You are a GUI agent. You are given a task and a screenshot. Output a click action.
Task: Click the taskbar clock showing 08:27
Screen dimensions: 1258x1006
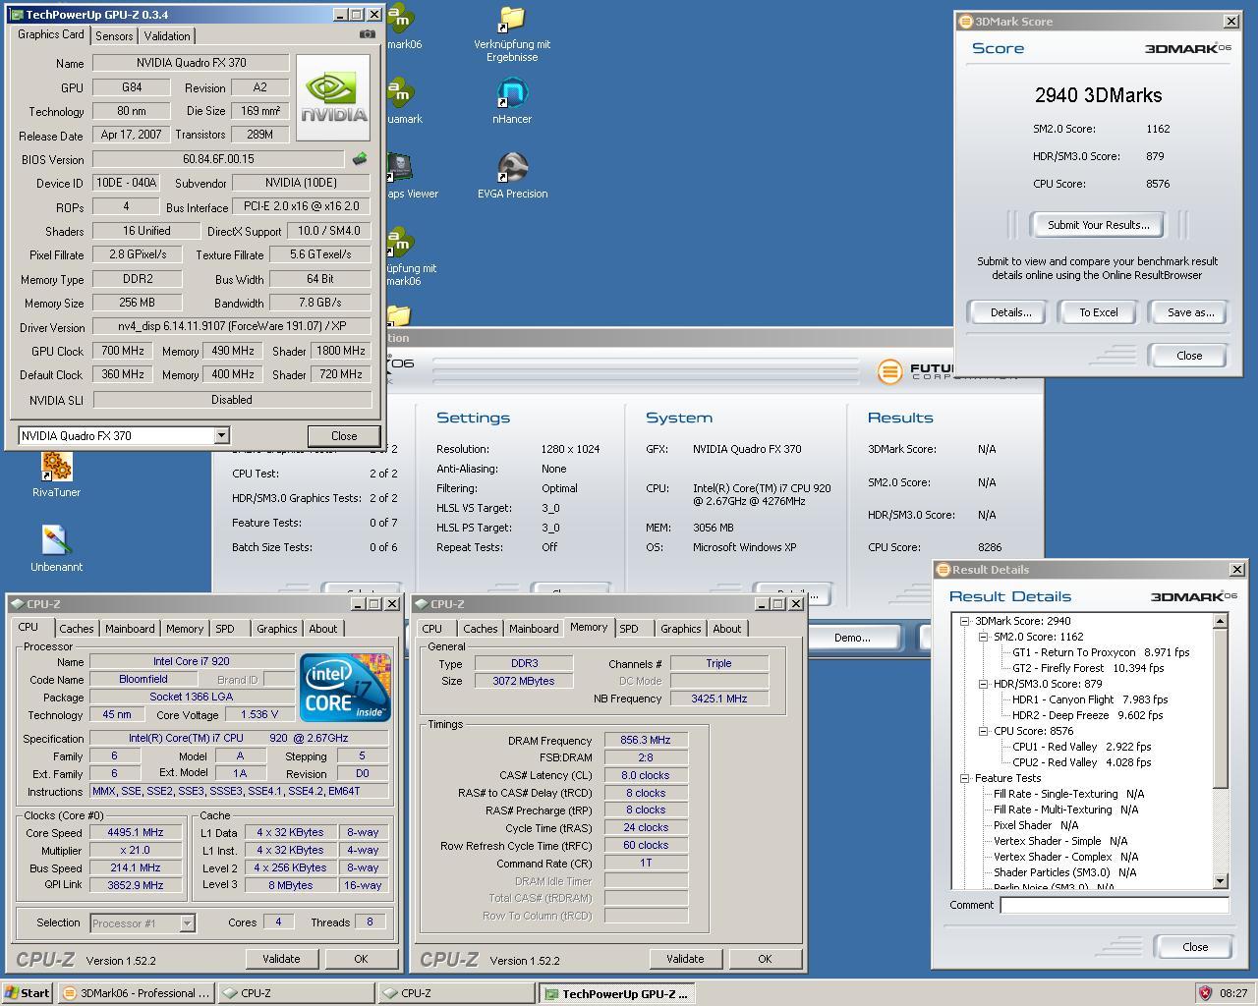1232,993
